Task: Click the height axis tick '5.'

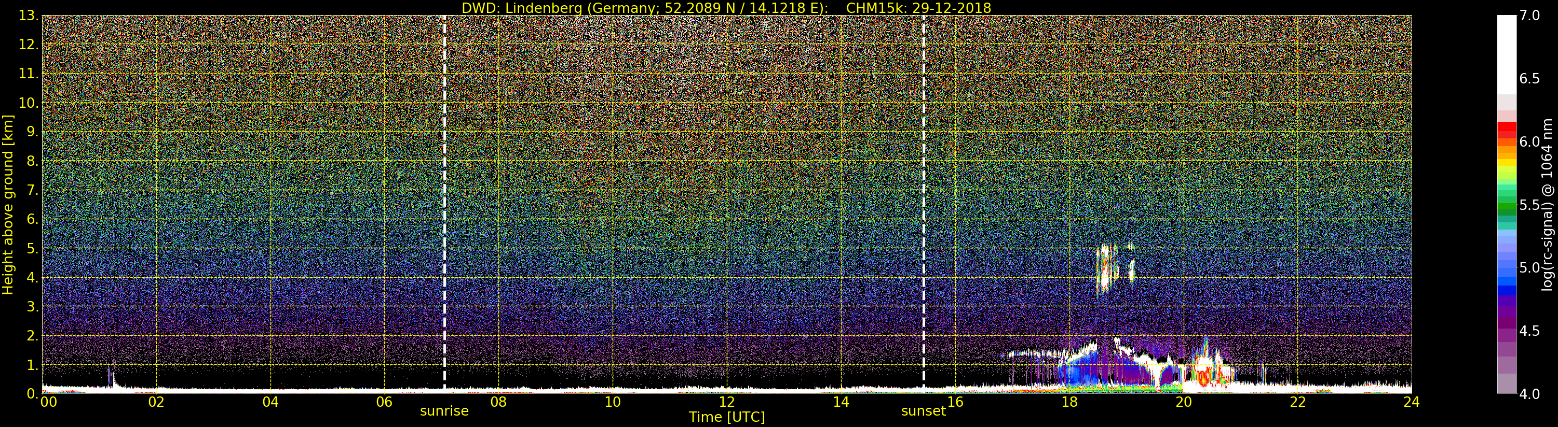Action: (33, 248)
